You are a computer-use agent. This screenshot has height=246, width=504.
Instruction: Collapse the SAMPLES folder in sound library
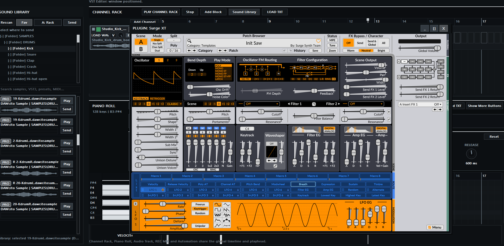tap(2, 36)
